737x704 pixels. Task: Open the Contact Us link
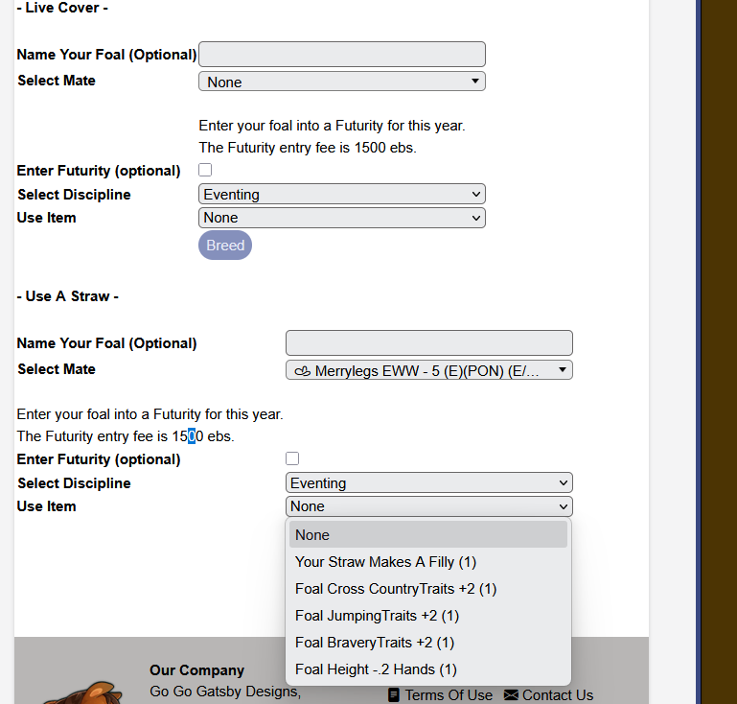558,695
